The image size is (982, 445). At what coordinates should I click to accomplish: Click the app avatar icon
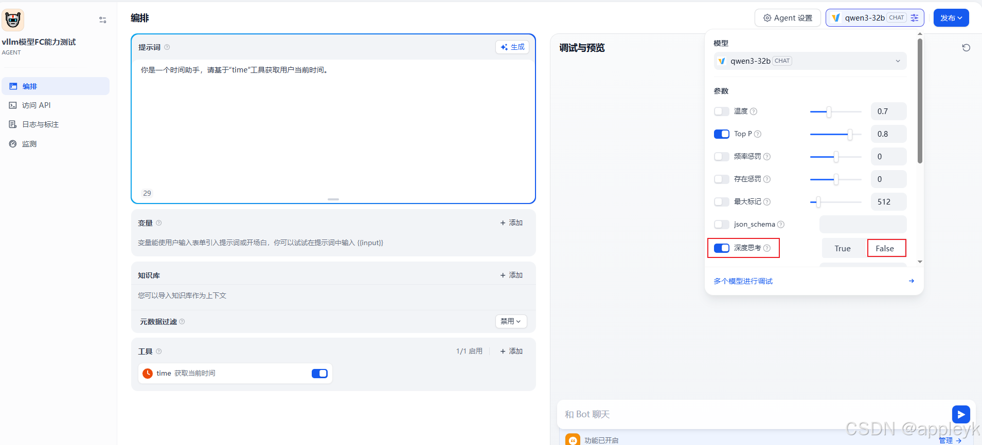[x=13, y=20]
